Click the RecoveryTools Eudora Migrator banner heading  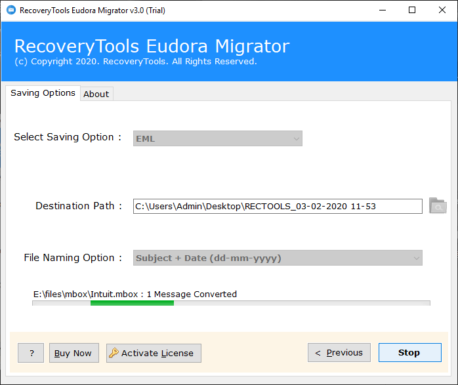pos(152,47)
